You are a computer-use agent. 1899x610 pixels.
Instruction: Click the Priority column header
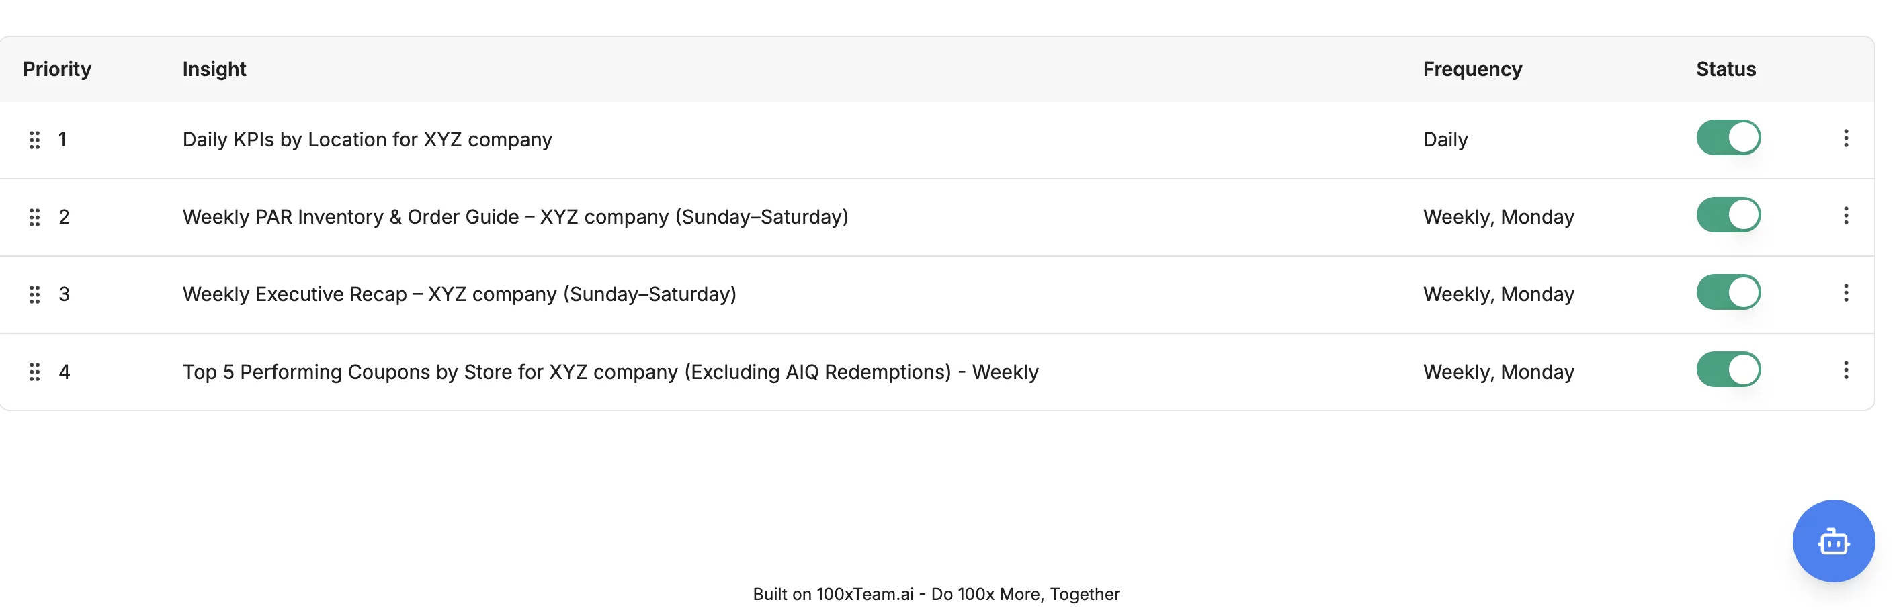(56, 69)
